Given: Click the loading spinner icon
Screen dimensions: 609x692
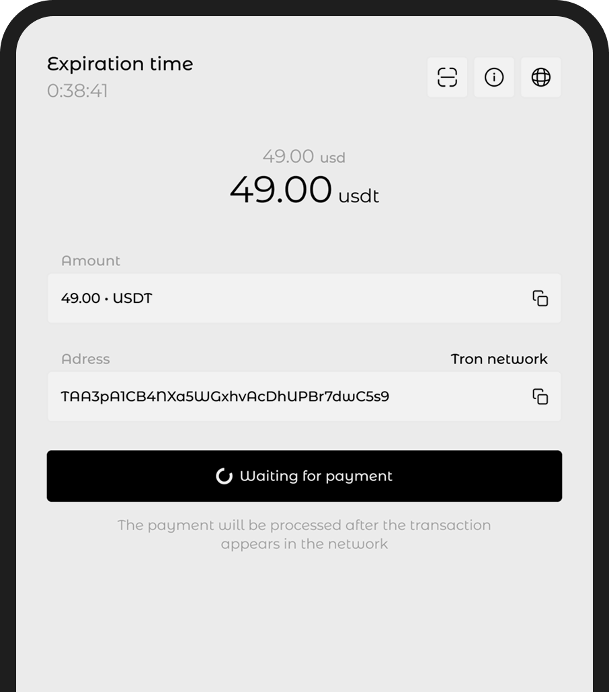Looking at the screenshot, I should [x=224, y=476].
